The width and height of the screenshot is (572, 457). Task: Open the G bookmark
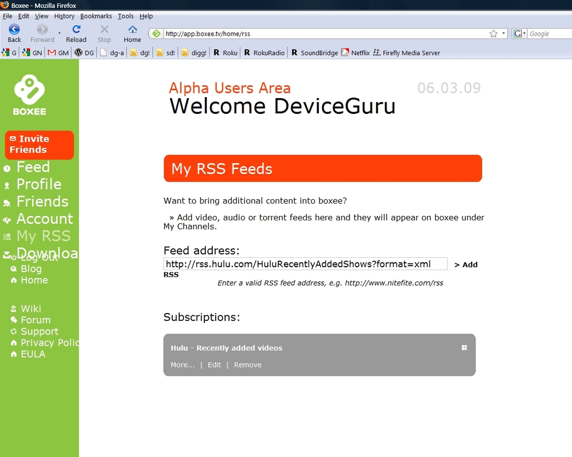[9, 53]
